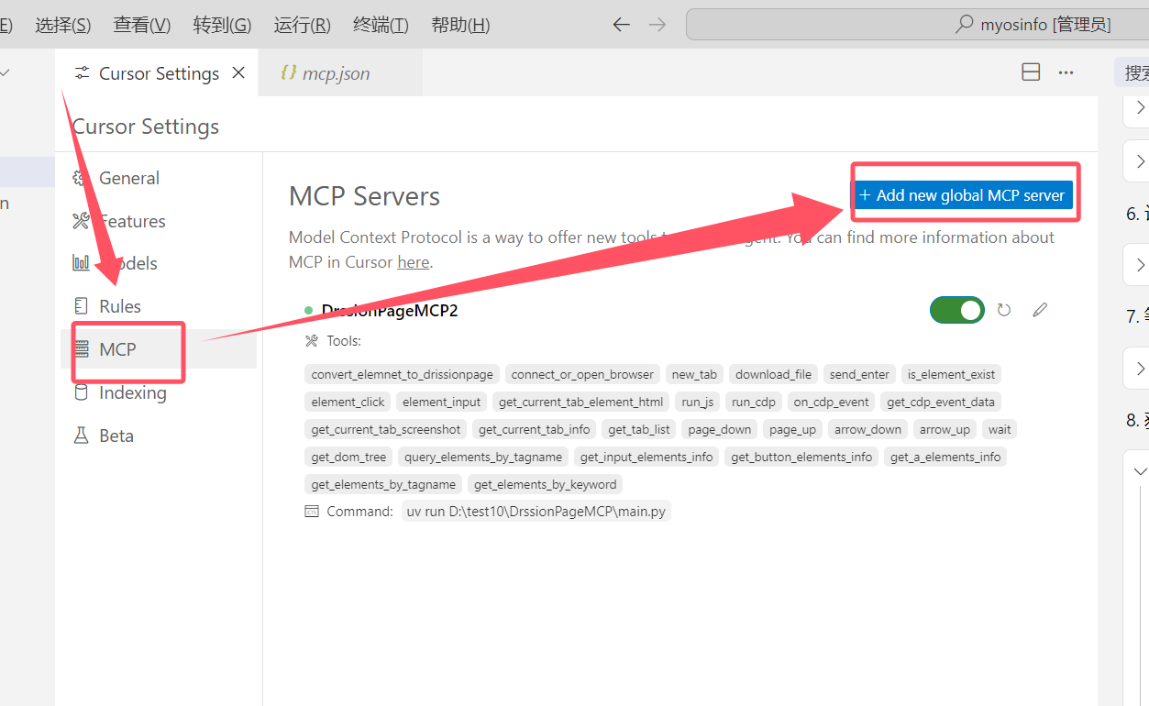Click the connect_or_open_browser tool tag
1149x706 pixels.
point(582,374)
